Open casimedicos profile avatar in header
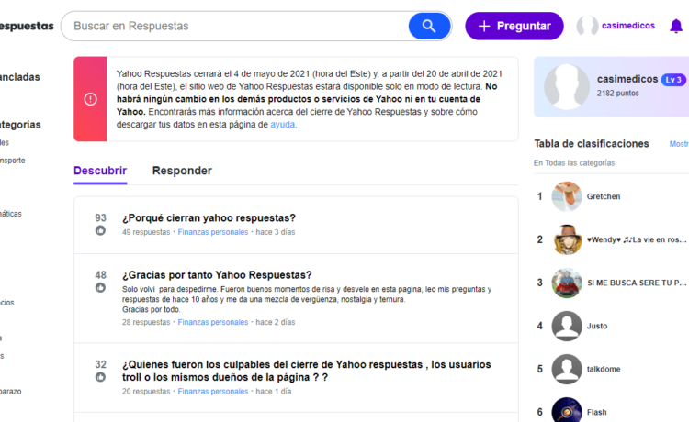Image resolution: width=689 pixels, height=422 pixels. [587, 26]
